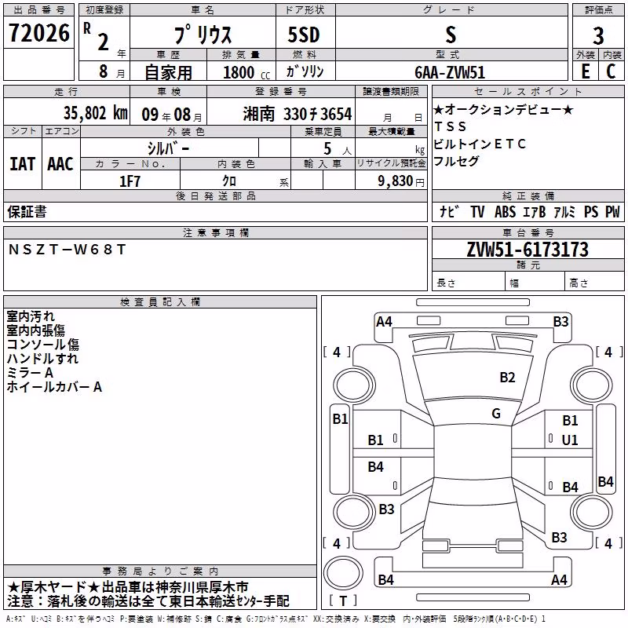Click the color number 1F7
This screenshot has height=628, width=628.
point(130,181)
